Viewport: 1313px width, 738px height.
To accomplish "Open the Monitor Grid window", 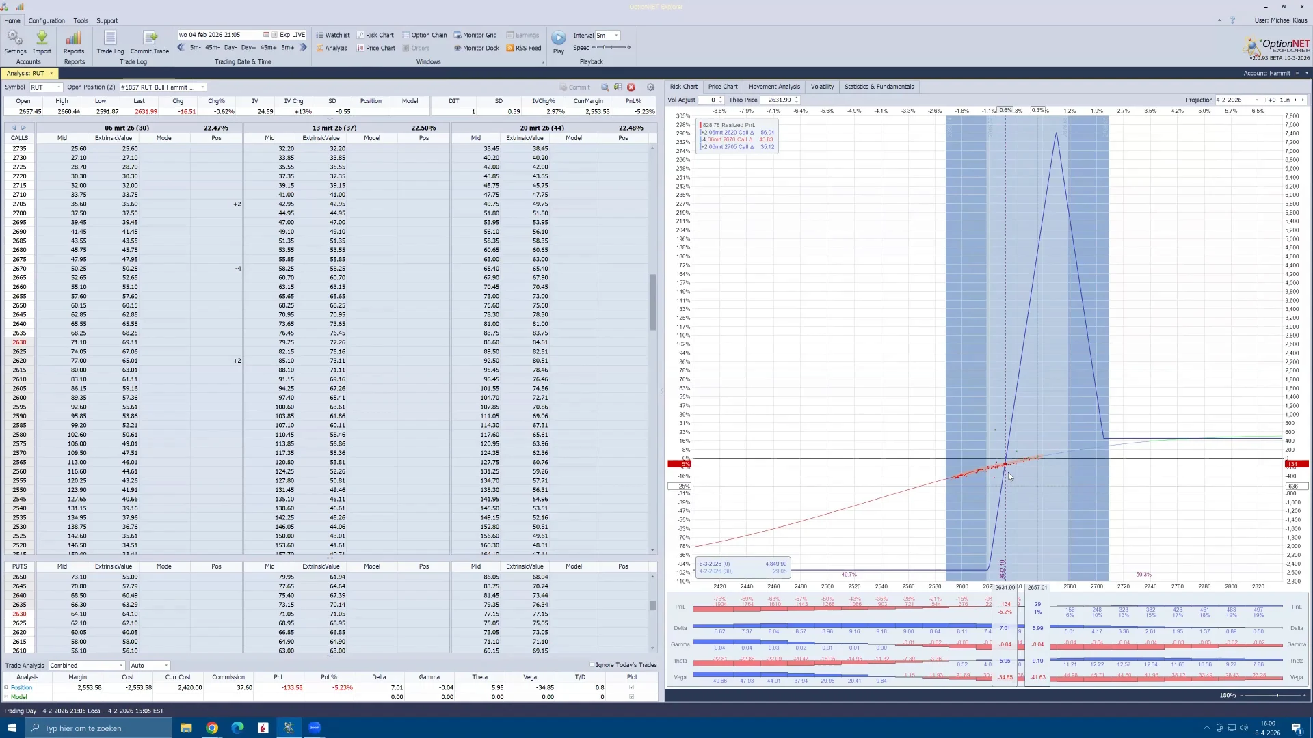I will pyautogui.click(x=475, y=35).
